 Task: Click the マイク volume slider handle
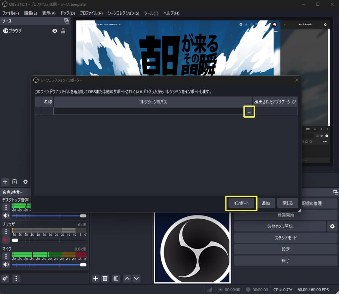[x=83, y=265]
